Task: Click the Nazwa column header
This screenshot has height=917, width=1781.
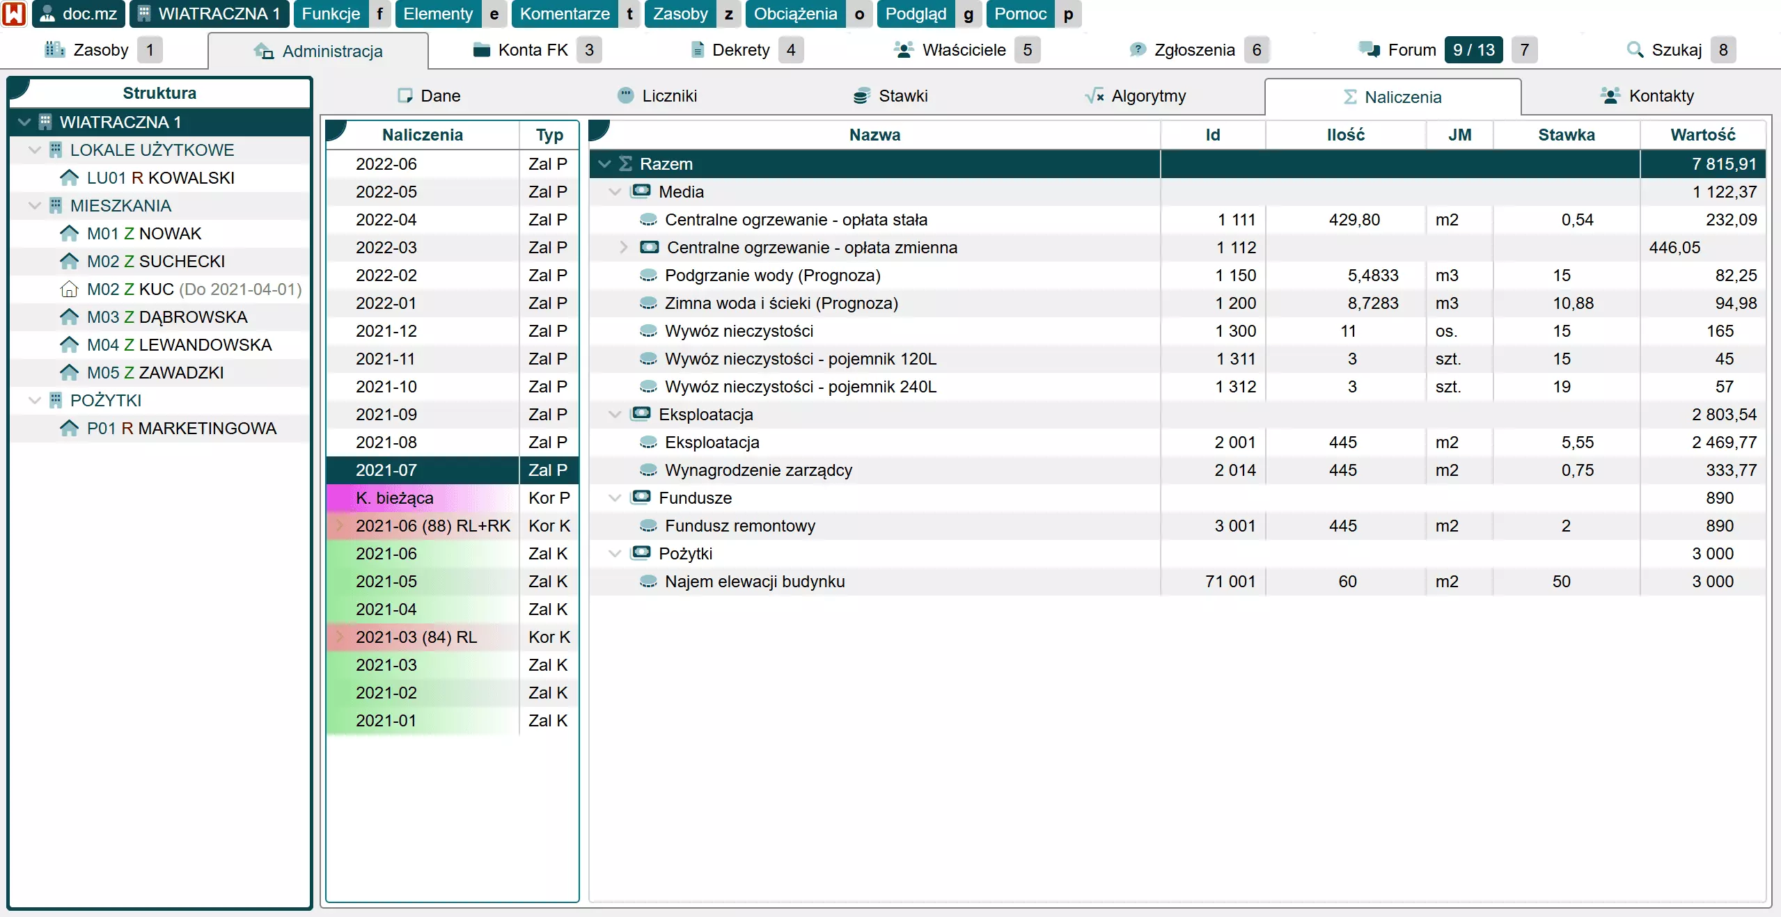Action: [874, 135]
